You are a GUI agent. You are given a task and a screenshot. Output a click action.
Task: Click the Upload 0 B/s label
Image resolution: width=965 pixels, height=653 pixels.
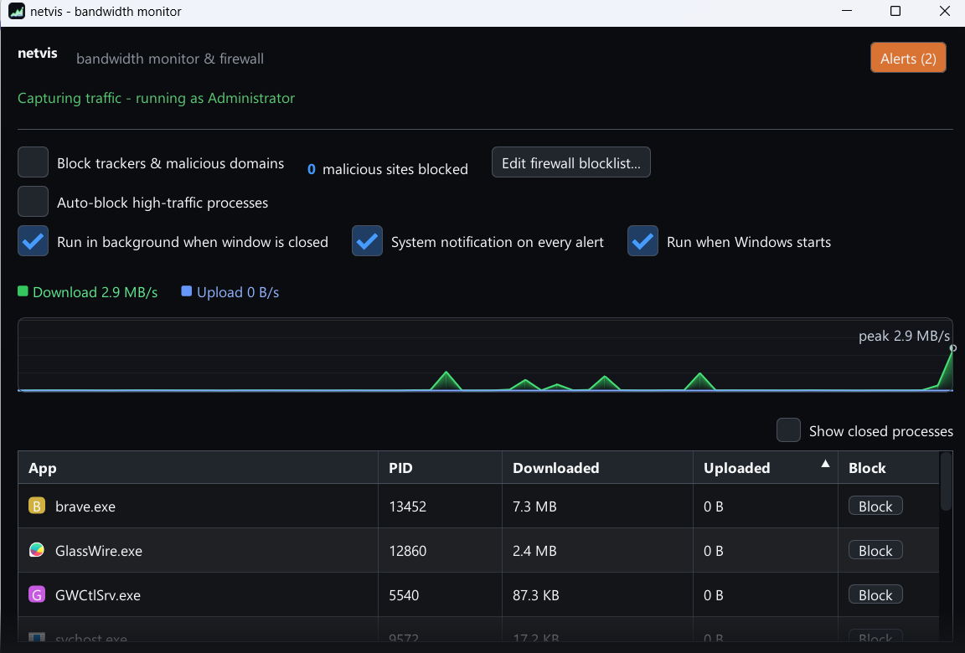coord(238,292)
